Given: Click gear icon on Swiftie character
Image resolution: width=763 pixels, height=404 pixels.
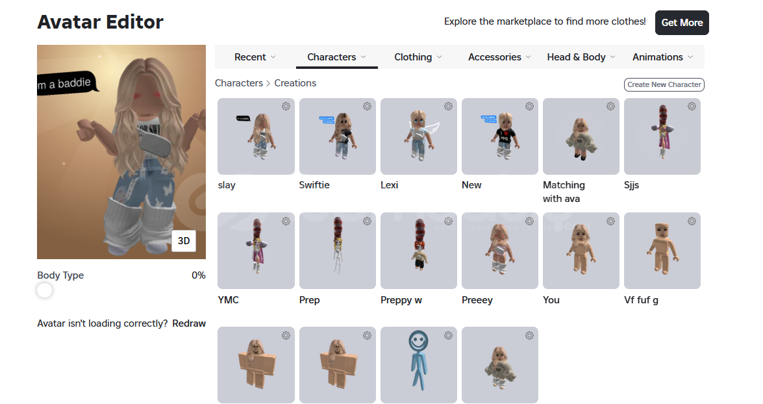Looking at the screenshot, I should (367, 107).
